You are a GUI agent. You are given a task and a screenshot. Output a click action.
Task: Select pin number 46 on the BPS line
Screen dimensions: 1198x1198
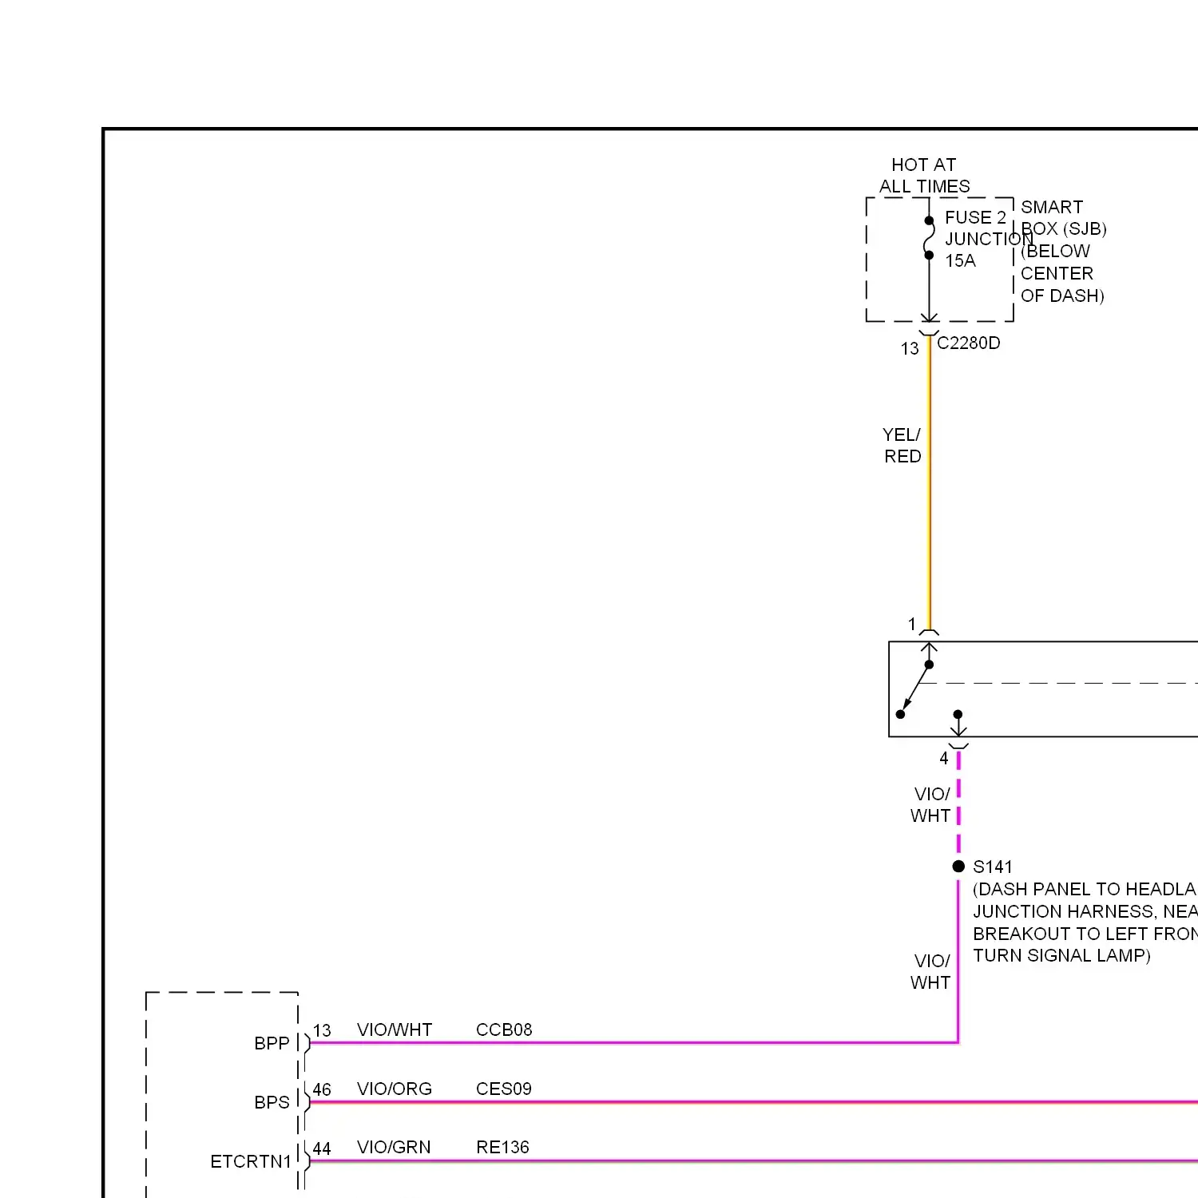322,1089
